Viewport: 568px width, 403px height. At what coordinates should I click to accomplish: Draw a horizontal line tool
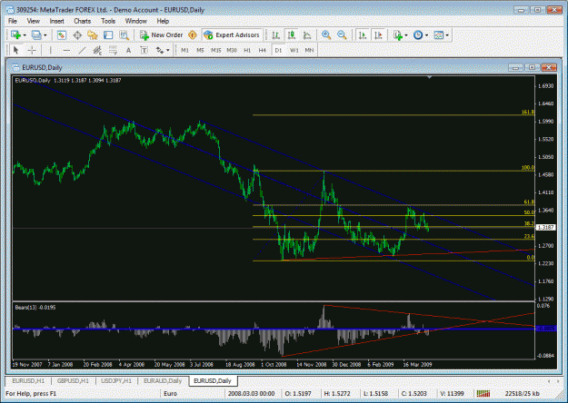point(66,50)
